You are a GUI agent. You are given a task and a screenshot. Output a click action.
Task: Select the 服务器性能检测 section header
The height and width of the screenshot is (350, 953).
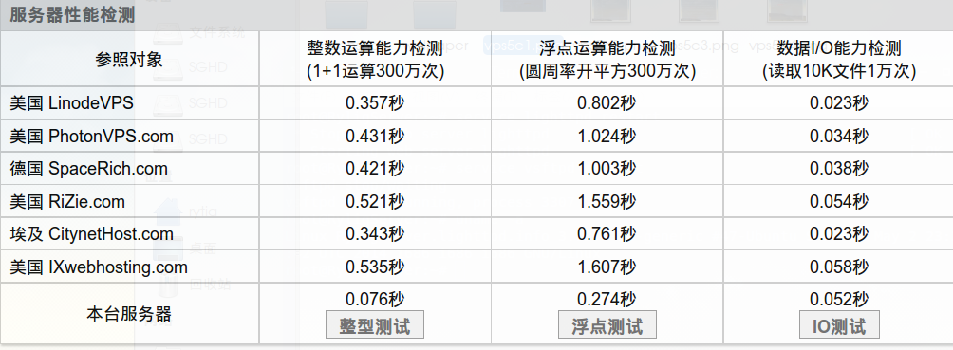(x=72, y=15)
